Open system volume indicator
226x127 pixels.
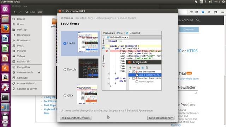pyautogui.click(x=210, y=2)
